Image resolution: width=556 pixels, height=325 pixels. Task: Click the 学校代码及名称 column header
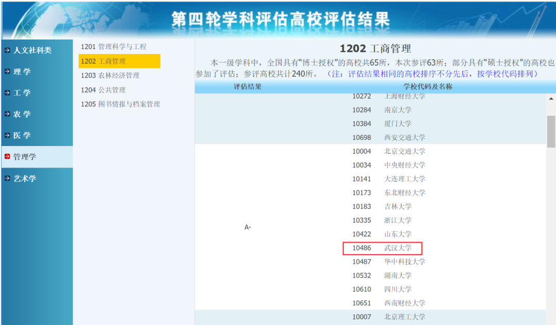coord(428,86)
